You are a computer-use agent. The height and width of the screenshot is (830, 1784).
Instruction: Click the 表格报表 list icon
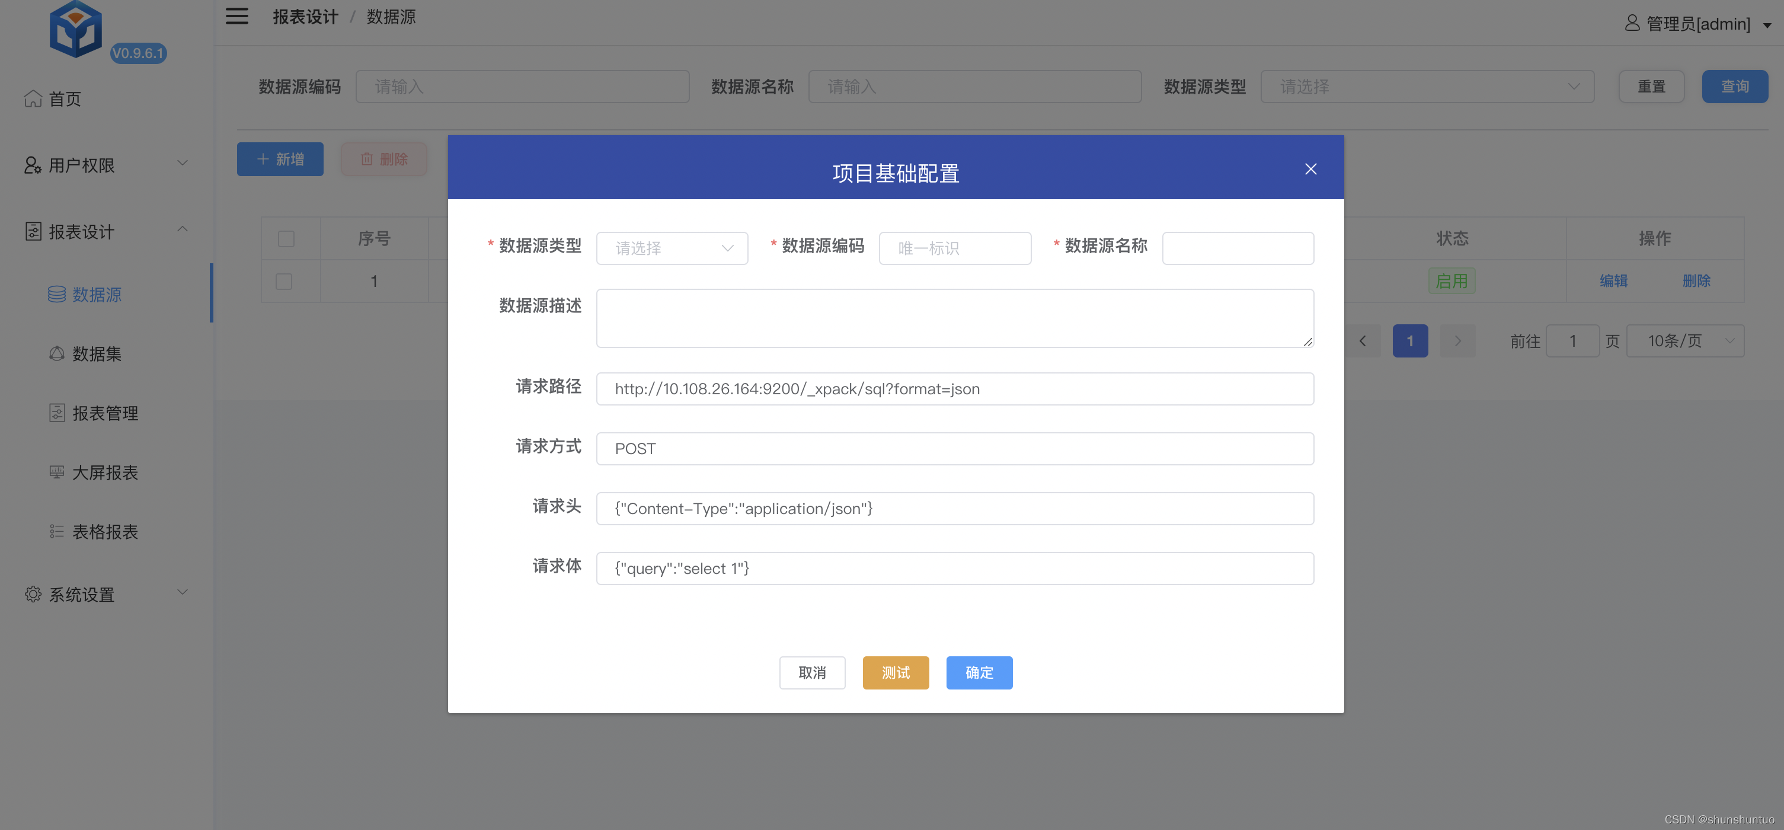[x=57, y=531]
